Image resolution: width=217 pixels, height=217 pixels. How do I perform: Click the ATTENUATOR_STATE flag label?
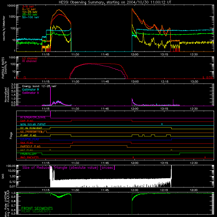coord(33,117)
